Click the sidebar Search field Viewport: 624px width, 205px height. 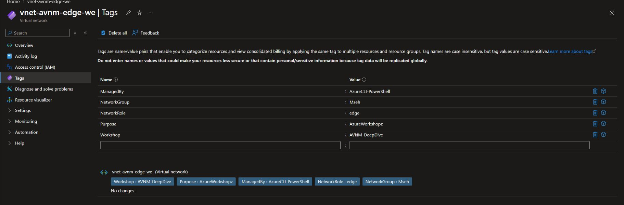click(x=37, y=33)
